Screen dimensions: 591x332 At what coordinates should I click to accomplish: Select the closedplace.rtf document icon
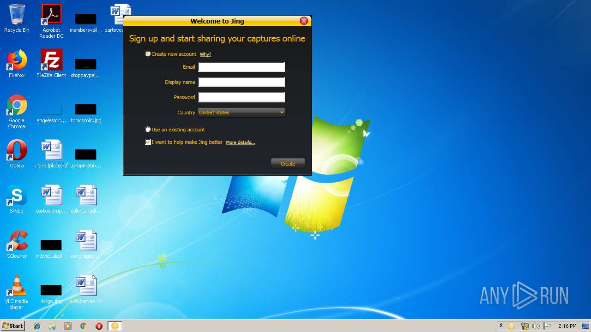51,154
